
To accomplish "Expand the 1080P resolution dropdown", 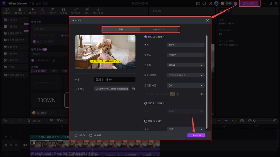I will (x=185, y=55).
